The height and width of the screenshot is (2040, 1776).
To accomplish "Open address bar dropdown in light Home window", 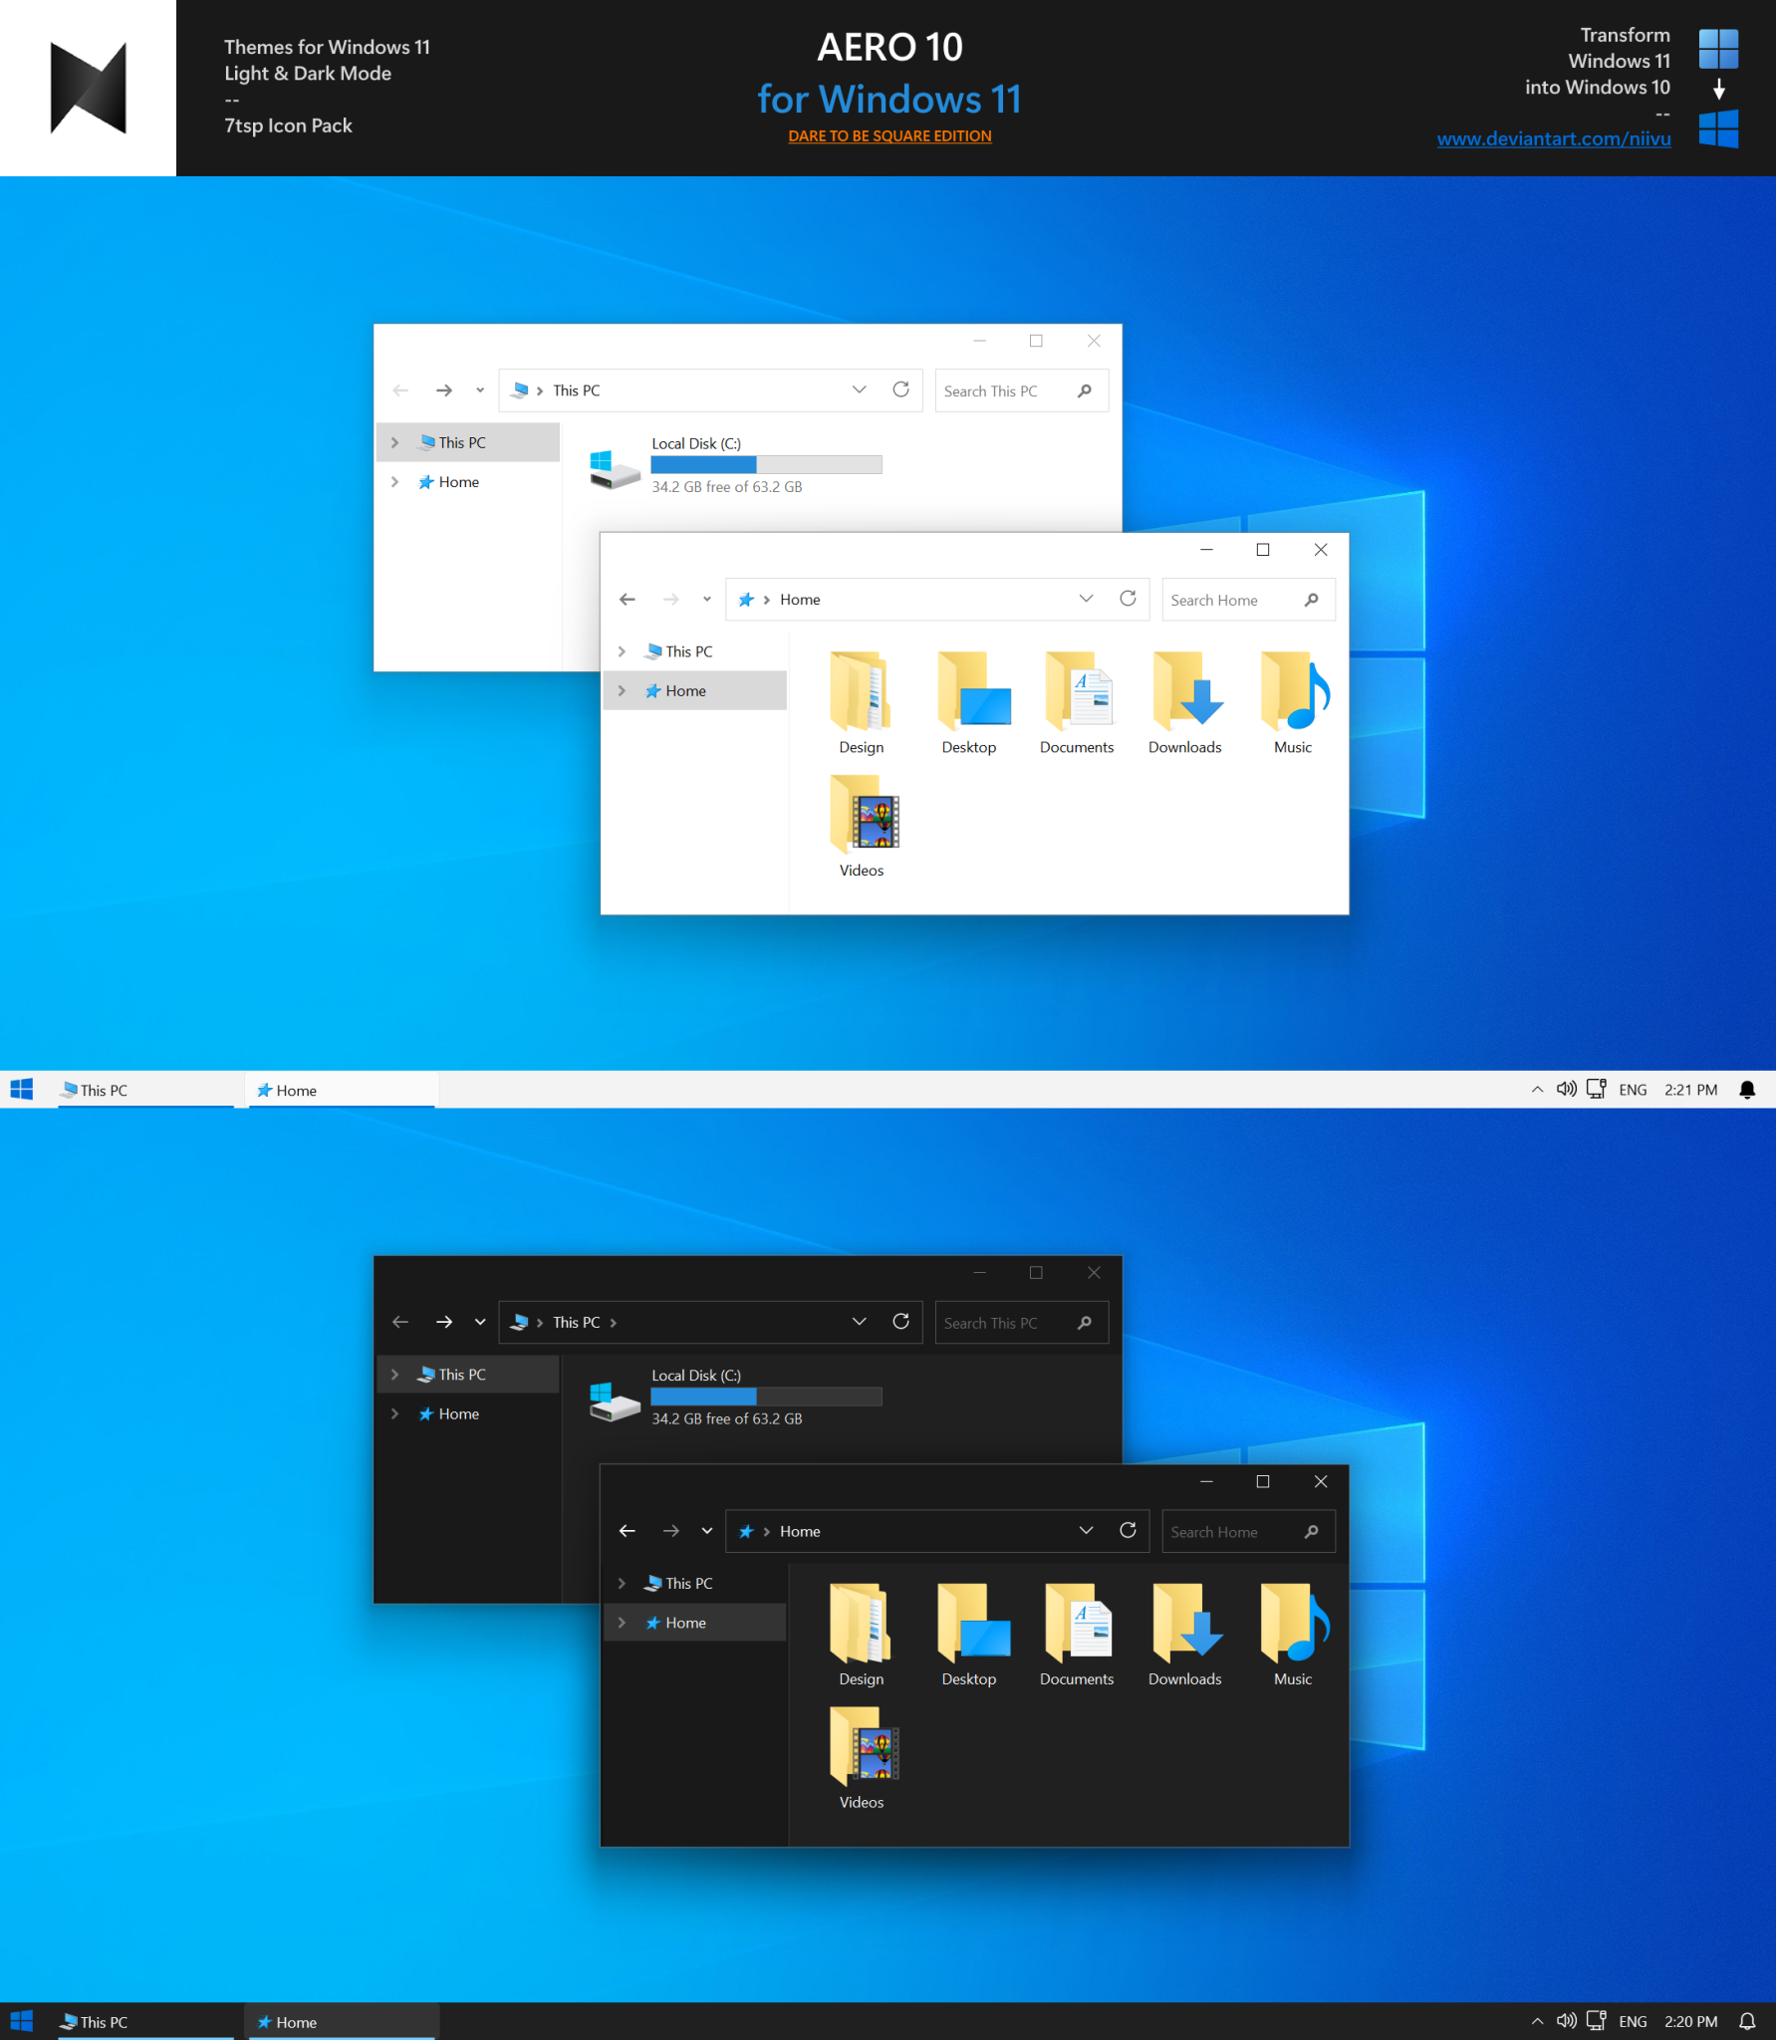I will pyautogui.click(x=1086, y=599).
